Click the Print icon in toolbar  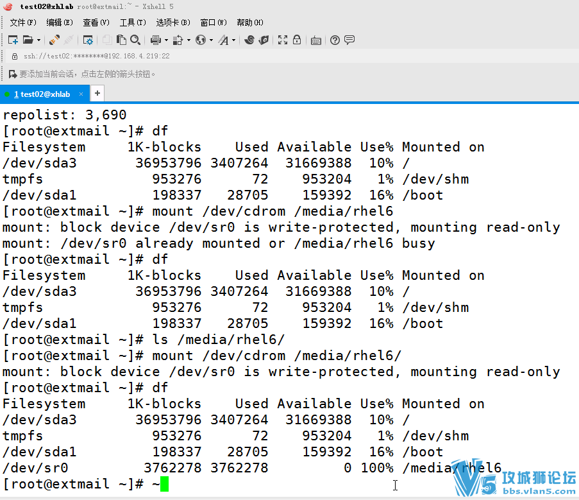click(155, 40)
